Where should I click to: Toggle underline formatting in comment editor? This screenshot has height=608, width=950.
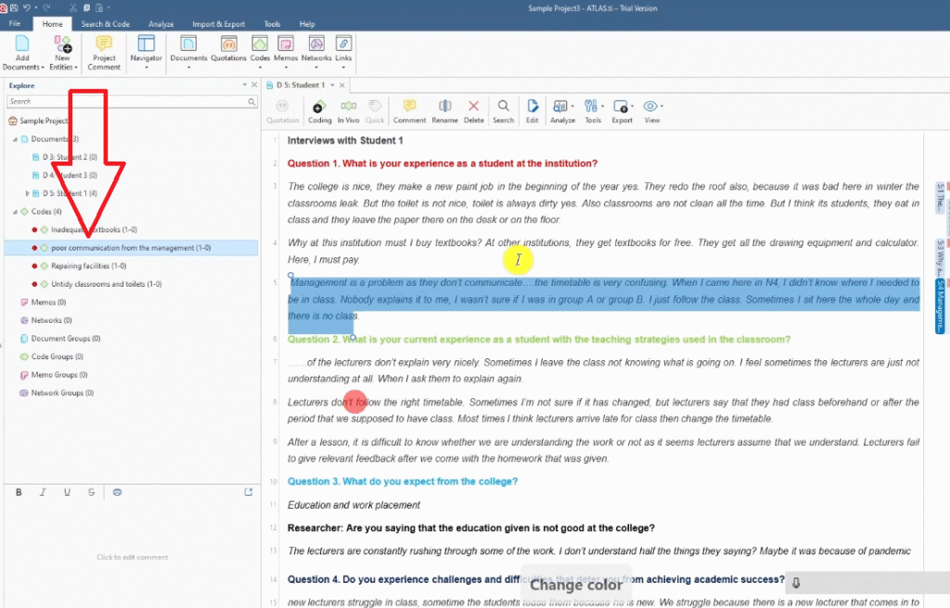coord(67,492)
